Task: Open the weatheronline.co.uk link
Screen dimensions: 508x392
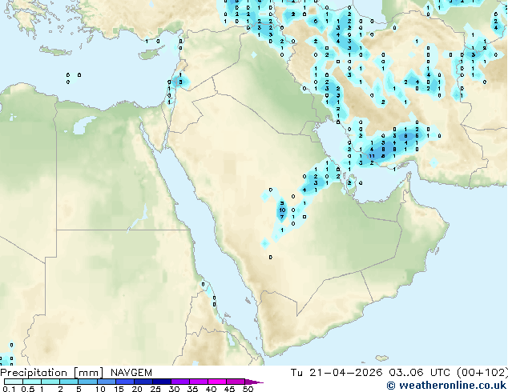Action: 446,386
